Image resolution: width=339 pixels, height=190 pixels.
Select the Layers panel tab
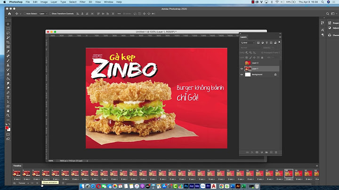(243, 37)
